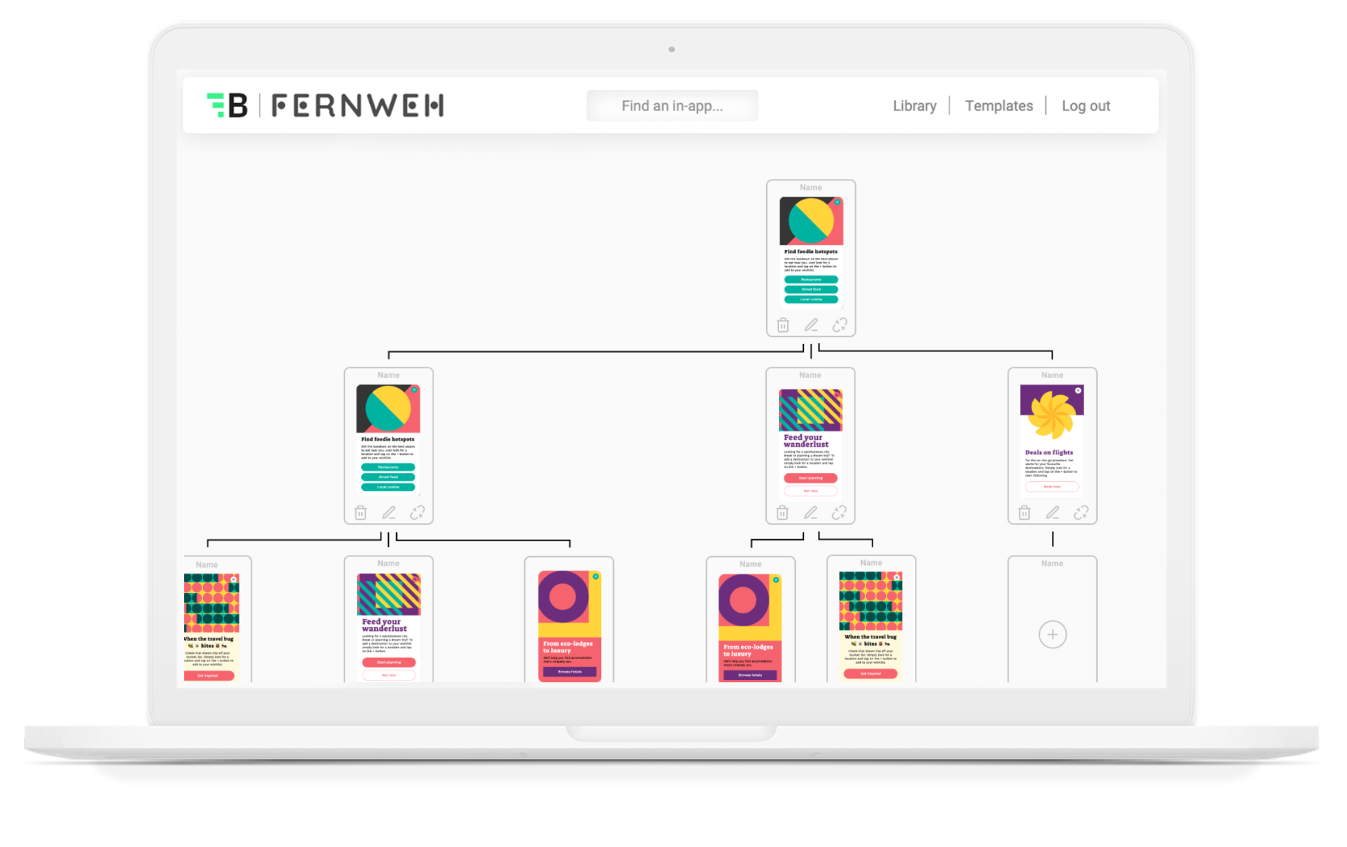Click the add new node plus icon
The image size is (1347, 847).
(x=1053, y=636)
